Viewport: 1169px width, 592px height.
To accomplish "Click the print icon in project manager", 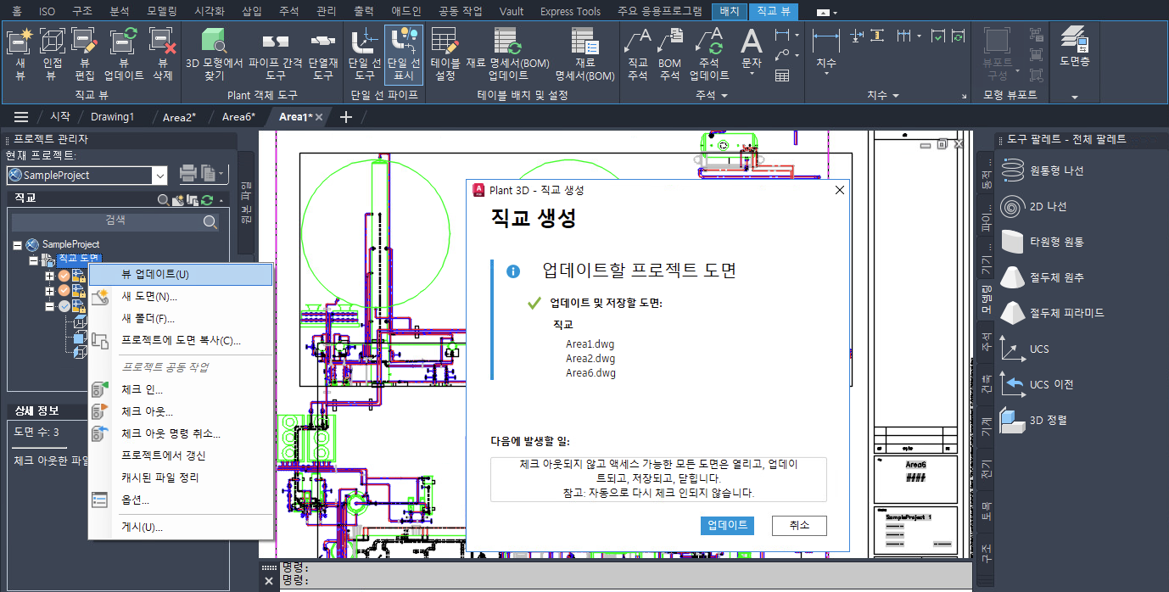I will coord(187,174).
